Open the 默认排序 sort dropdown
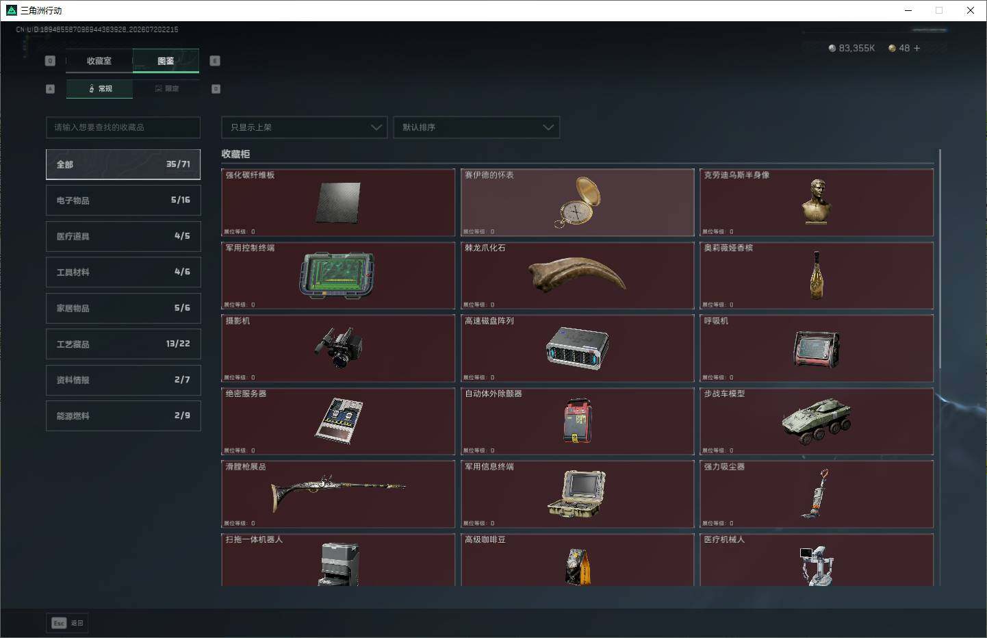 [476, 127]
